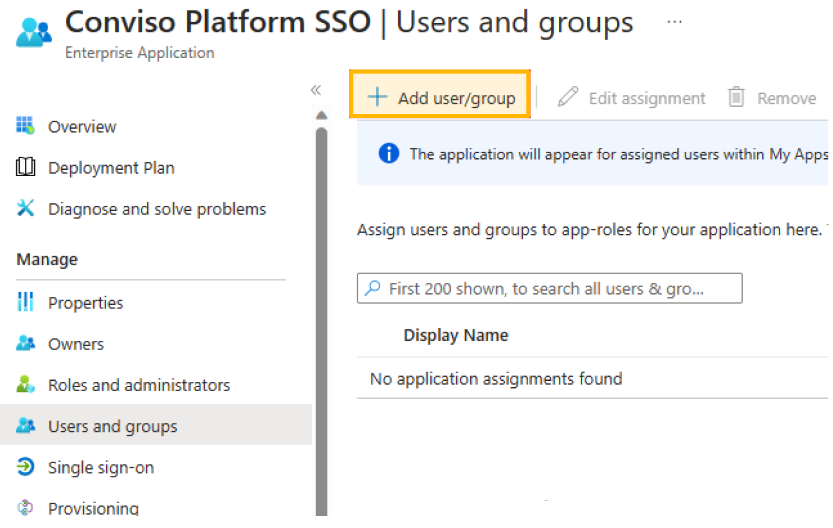This screenshot has height=528, width=833.
Task: Click the Users and groups sidebar icon
Action: (x=25, y=425)
